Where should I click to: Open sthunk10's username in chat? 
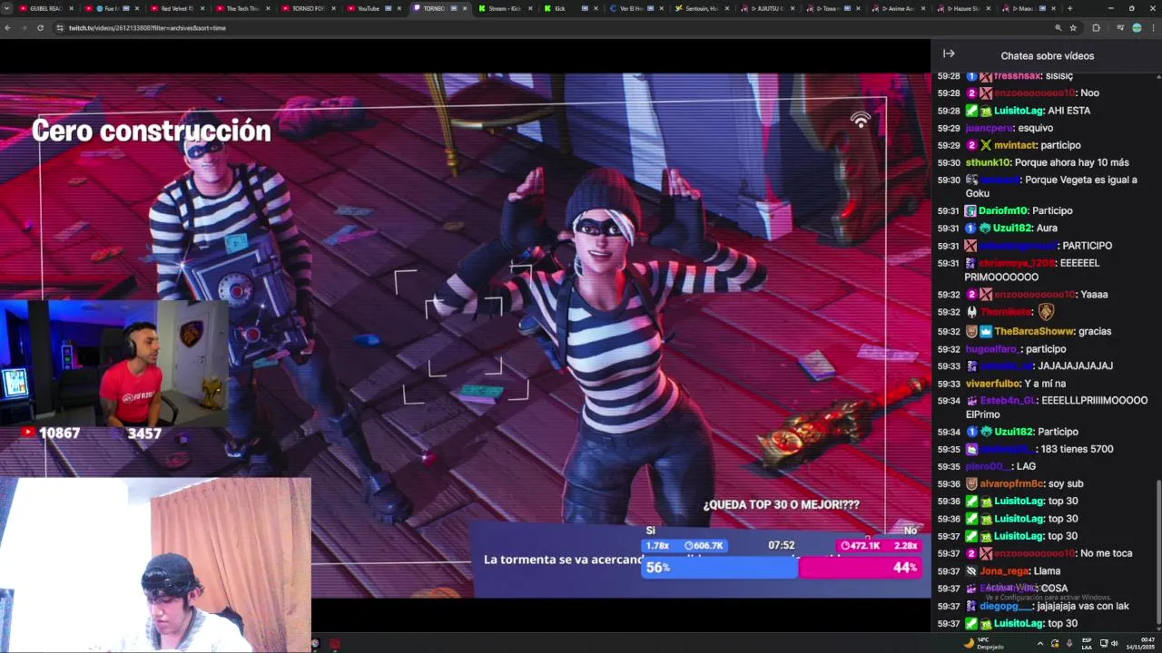point(987,162)
